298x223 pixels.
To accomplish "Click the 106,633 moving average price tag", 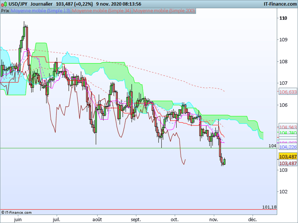I will (x=288, y=92).
